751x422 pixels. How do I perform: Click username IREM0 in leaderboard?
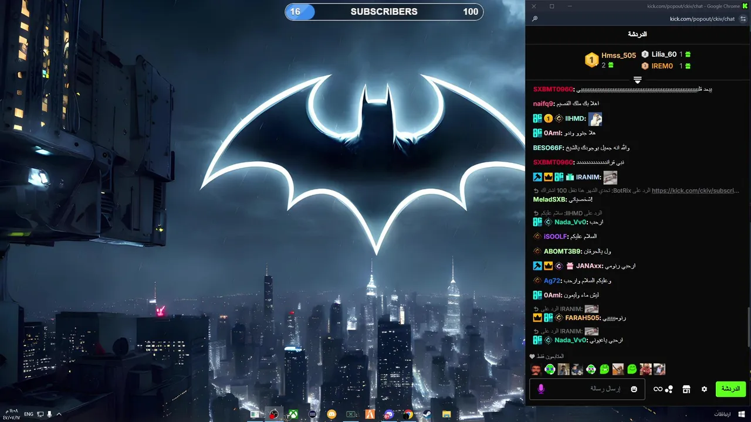(662, 66)
